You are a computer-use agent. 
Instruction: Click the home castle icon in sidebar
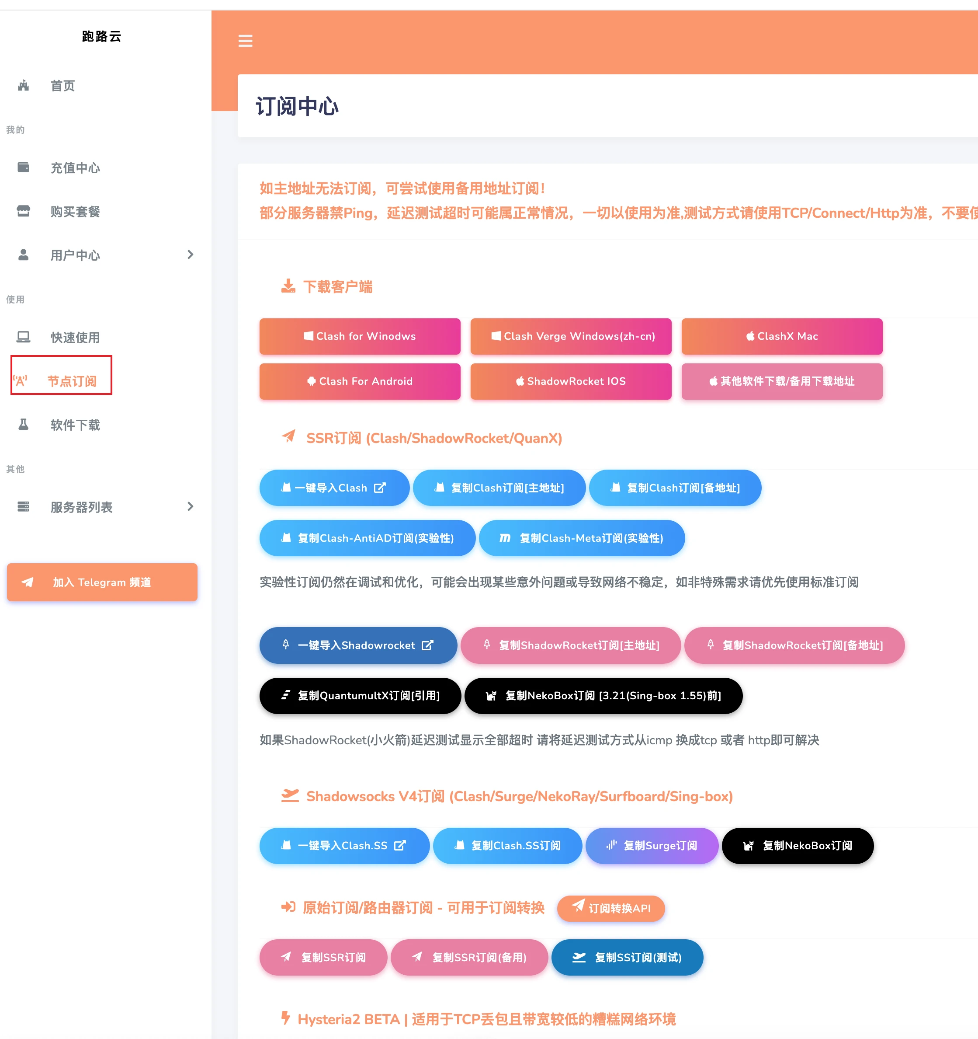(x=24, y=86)
